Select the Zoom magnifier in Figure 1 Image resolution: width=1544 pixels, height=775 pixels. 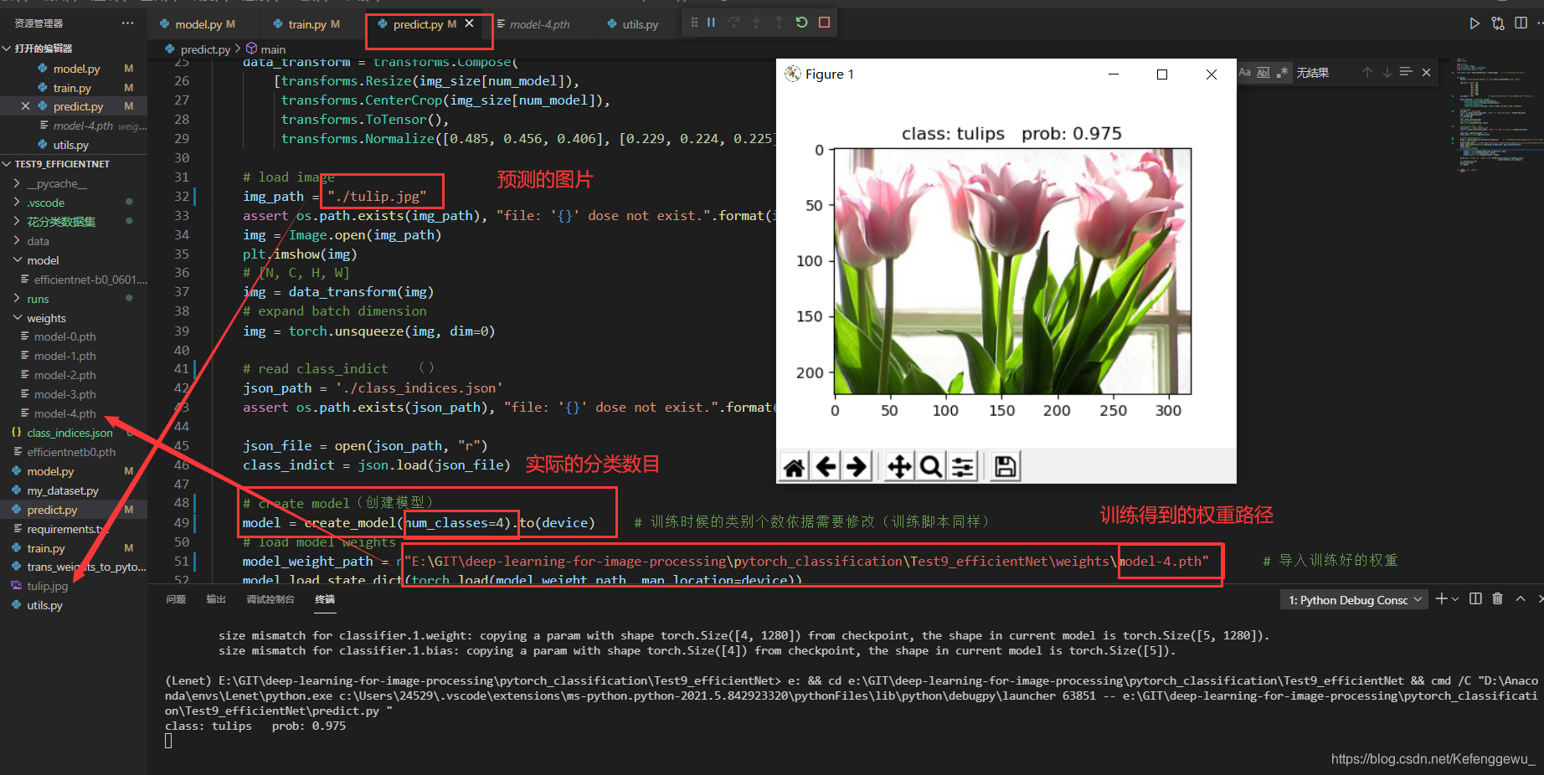pyautogui.click(x=930, y=466)
